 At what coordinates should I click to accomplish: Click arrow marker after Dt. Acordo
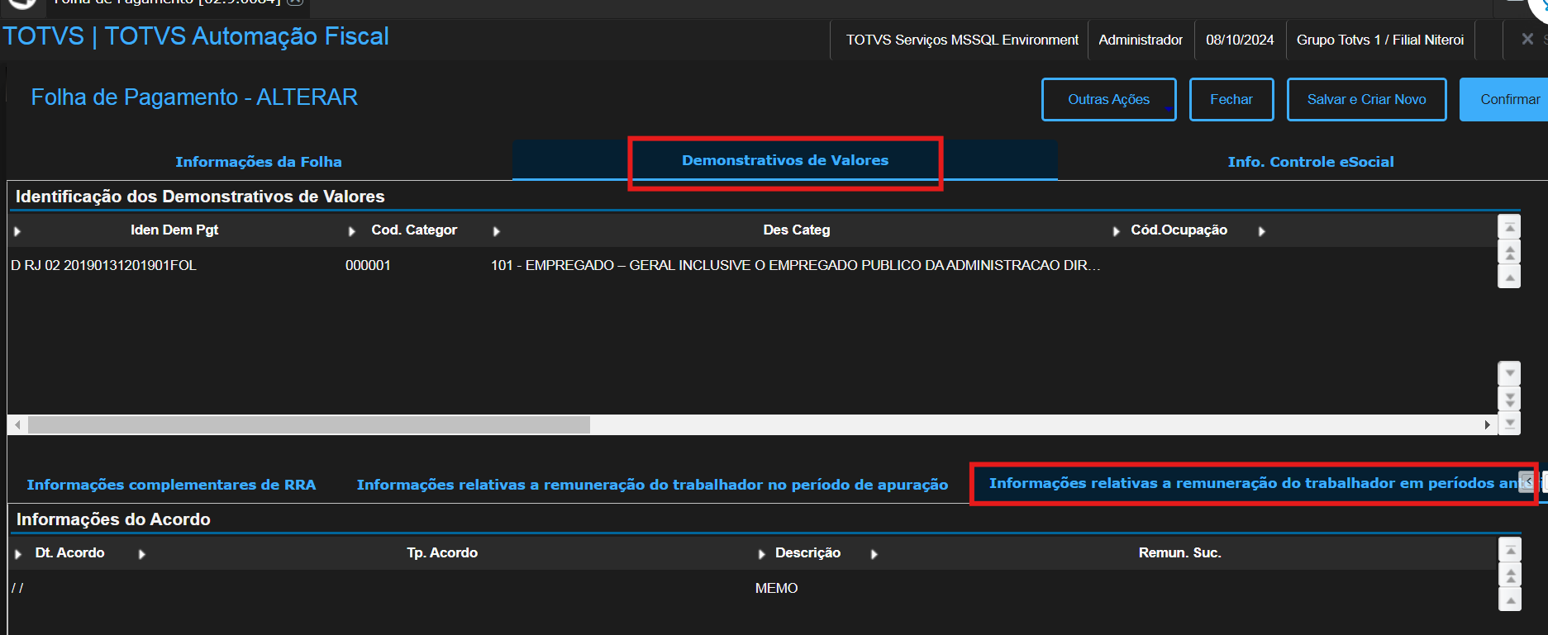coord(141,554)
